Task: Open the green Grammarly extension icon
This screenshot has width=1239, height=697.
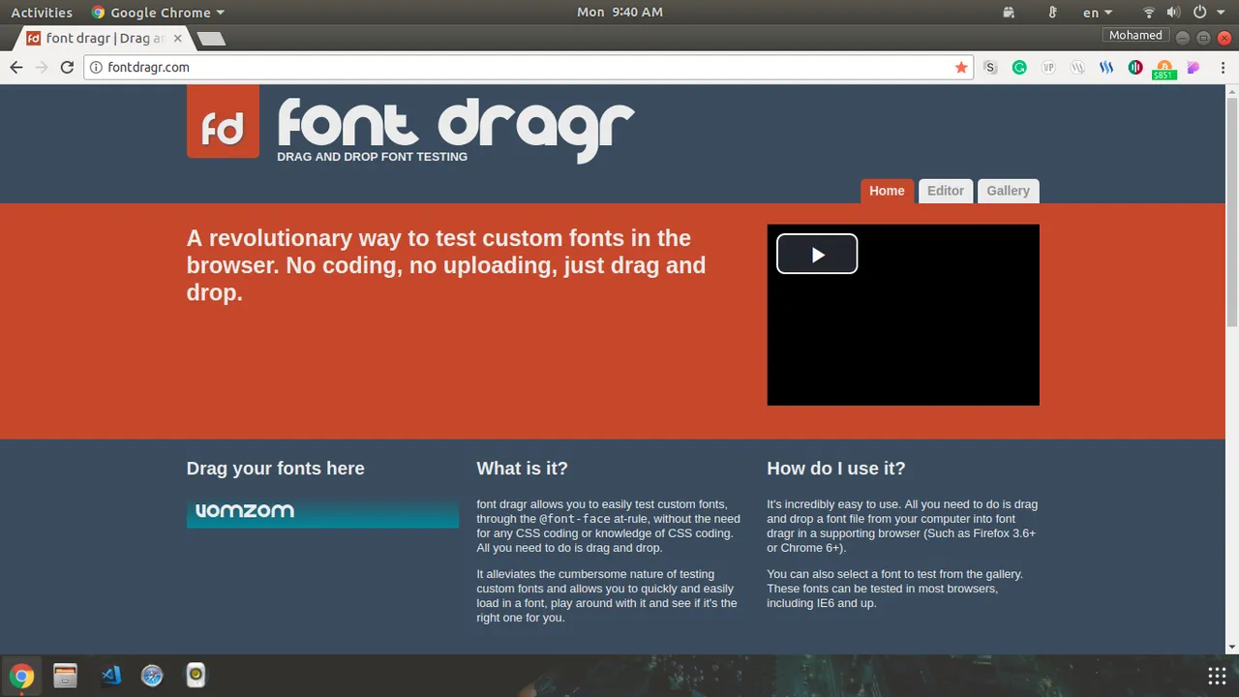Action: (1019, 68)
